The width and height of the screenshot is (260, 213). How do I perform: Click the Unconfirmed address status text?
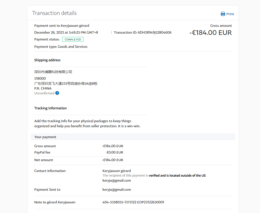point(44,93)
